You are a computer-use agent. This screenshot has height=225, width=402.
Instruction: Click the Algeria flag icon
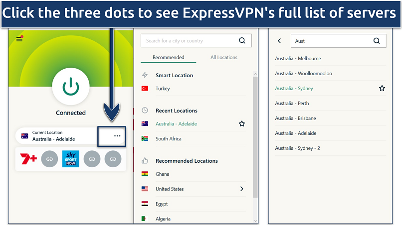[145, 219]
